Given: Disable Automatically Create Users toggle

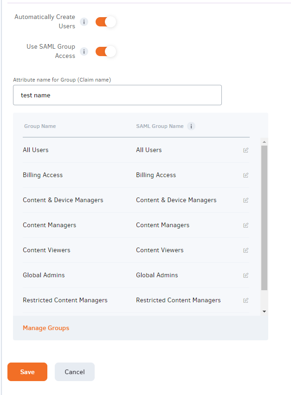Looking at the screenshot, I should click(x=106, y=22).
